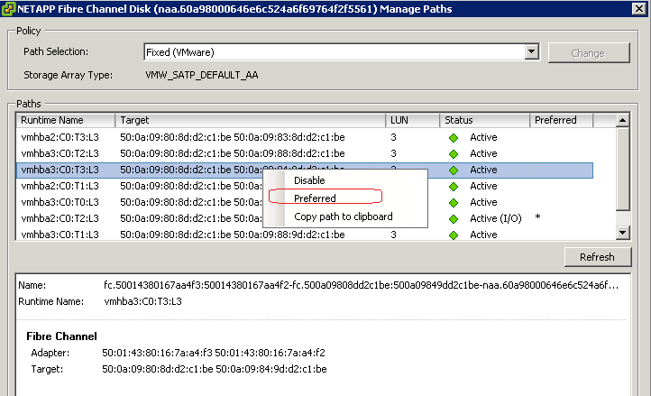Close the Manage Paths dialog
The height and width of the screenshot is (396, 651).
point(638,8)
